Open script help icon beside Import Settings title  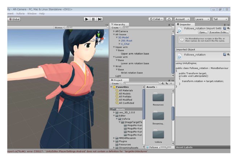(225, 28)
